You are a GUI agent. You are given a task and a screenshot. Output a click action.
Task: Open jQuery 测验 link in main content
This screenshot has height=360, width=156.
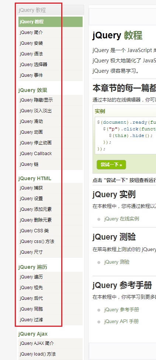point(117,262)
